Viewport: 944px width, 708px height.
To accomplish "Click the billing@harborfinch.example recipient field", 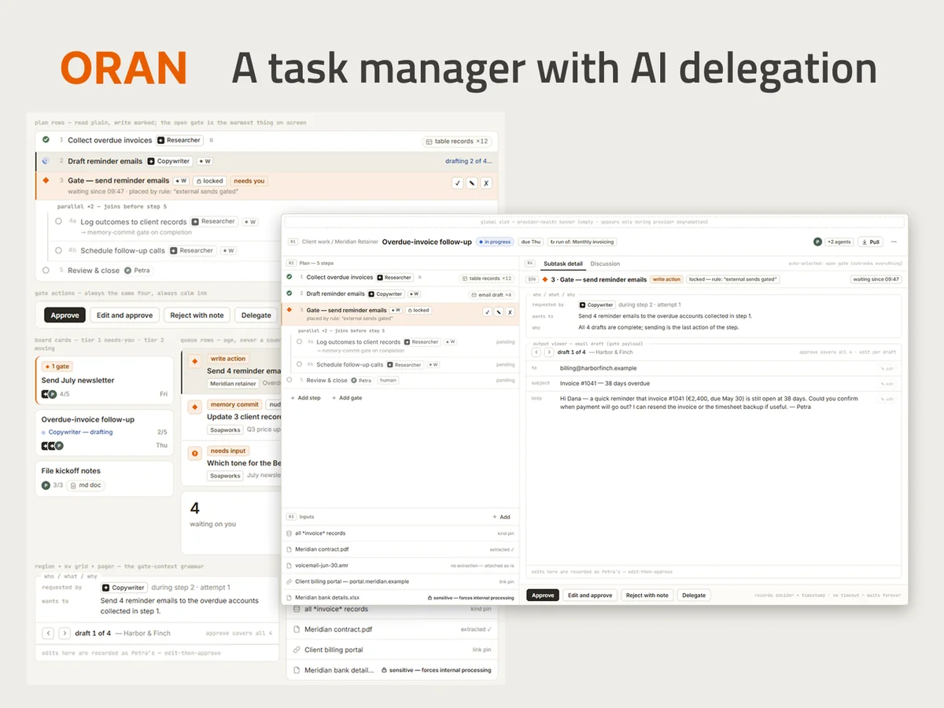I will click(x=598, y=368).
